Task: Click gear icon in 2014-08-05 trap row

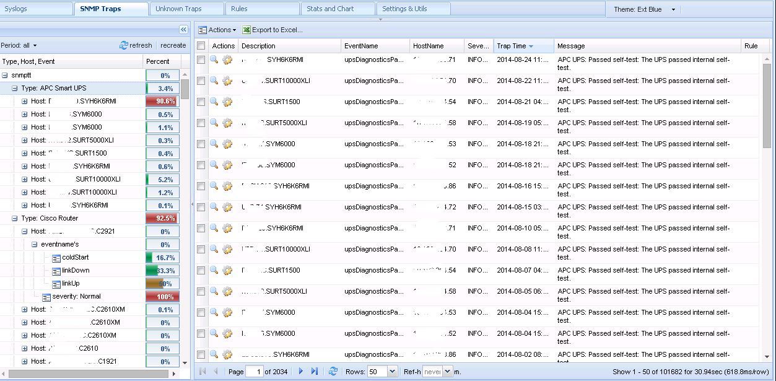Action: coord(227,292)
